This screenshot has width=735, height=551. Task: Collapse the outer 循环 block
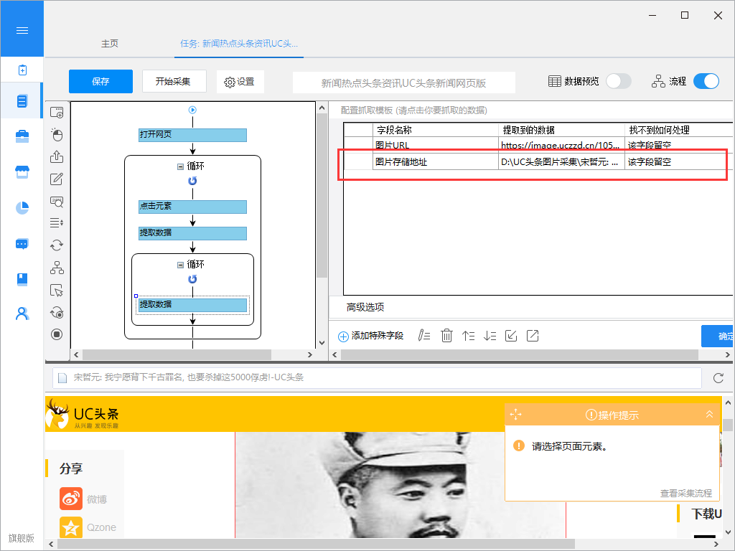coord(181,166)
